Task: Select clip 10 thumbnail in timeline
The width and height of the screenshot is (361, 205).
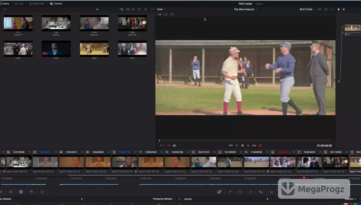Action: [125, 162]
